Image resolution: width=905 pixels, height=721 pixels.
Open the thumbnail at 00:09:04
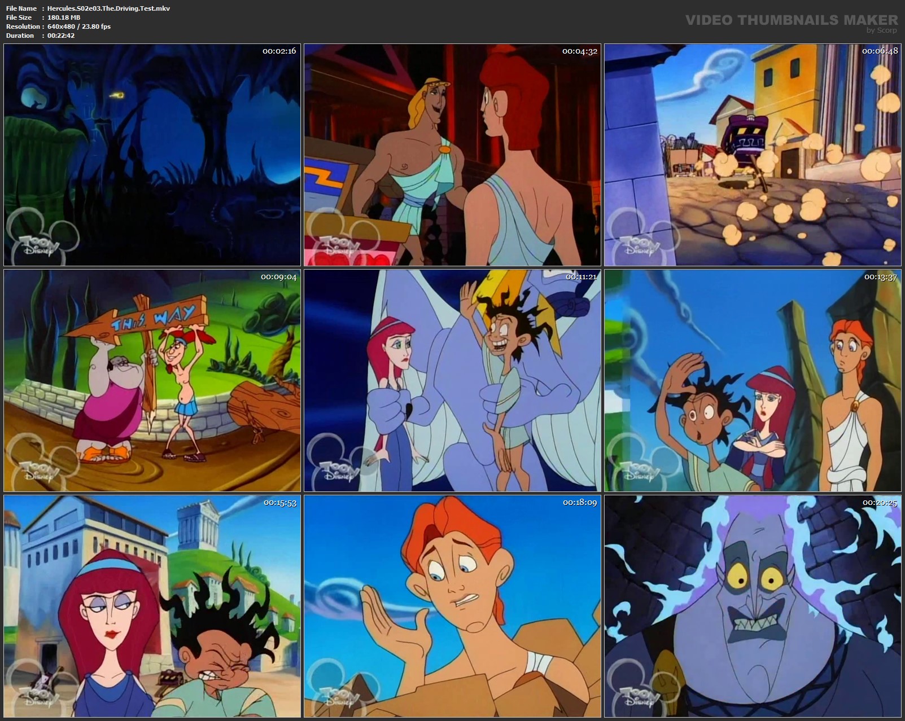[x=152, y=381]
